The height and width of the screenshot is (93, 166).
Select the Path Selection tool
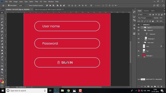point(2,63)
